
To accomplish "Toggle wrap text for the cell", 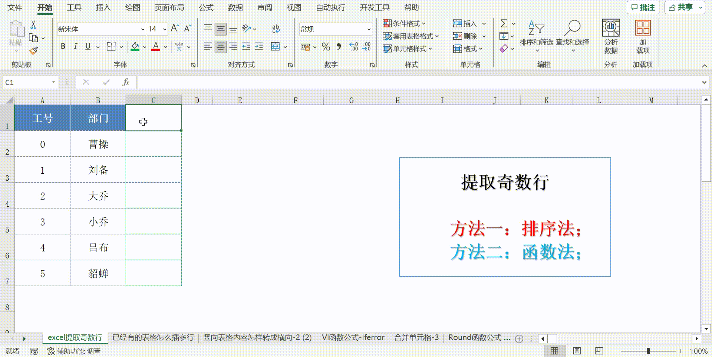I will click(276, 29).
